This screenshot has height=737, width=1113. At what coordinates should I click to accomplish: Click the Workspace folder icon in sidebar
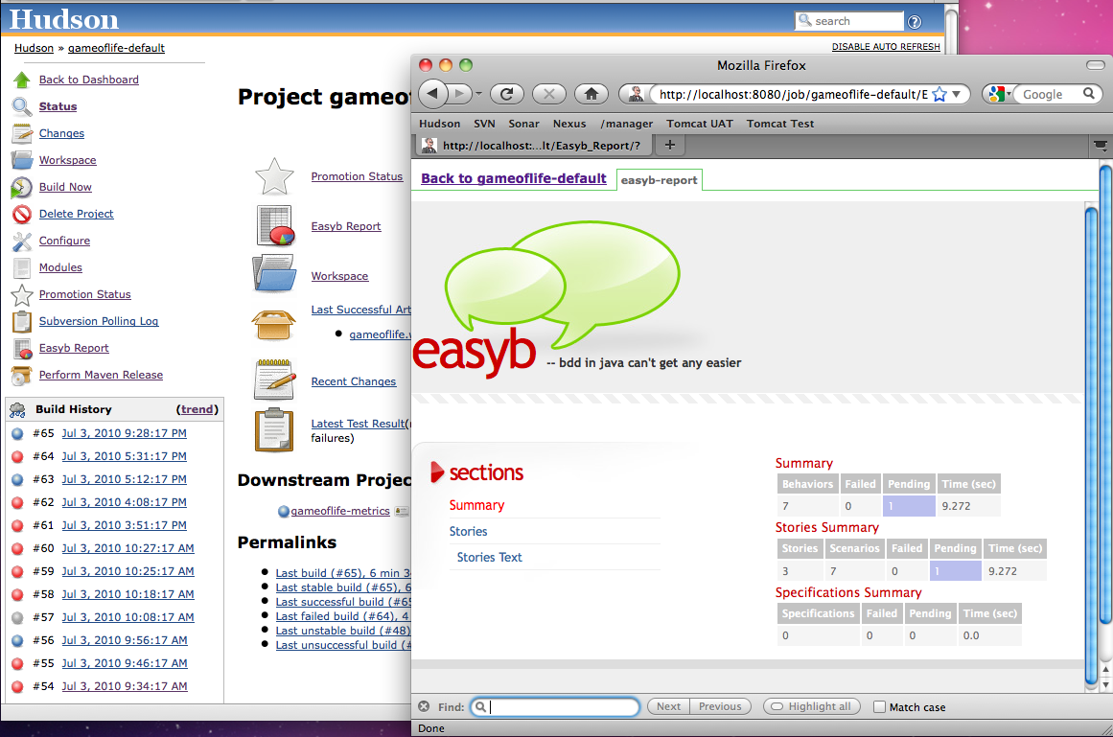coord(22,160)
